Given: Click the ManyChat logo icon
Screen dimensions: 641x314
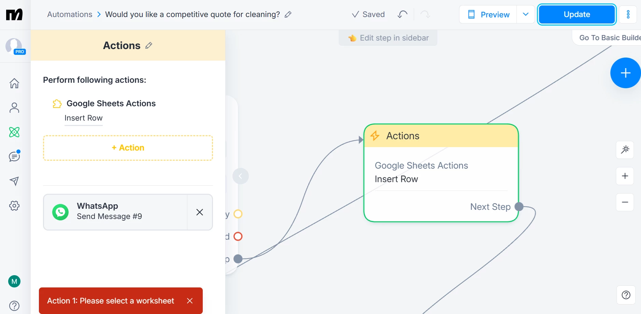Looking at the screenshot, I should [x=14, y=15].
